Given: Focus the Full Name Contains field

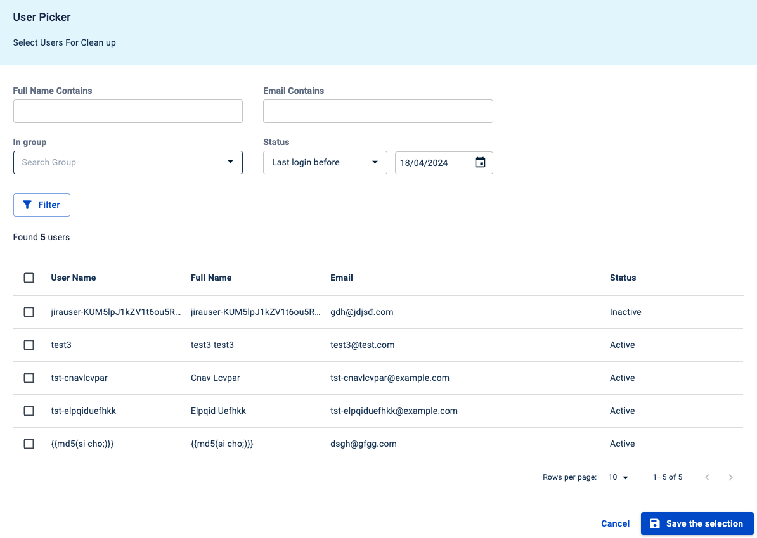Looking at the screenshot, I should point(127,111).
